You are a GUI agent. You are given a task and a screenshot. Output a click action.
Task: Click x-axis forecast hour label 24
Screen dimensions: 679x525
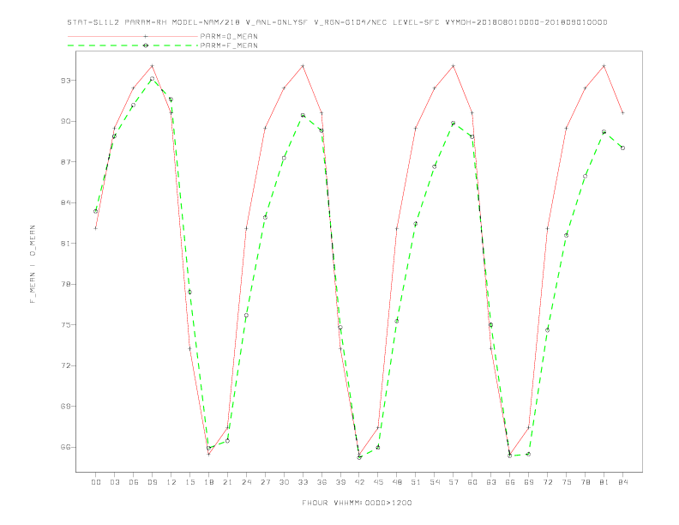coord(246,482)
